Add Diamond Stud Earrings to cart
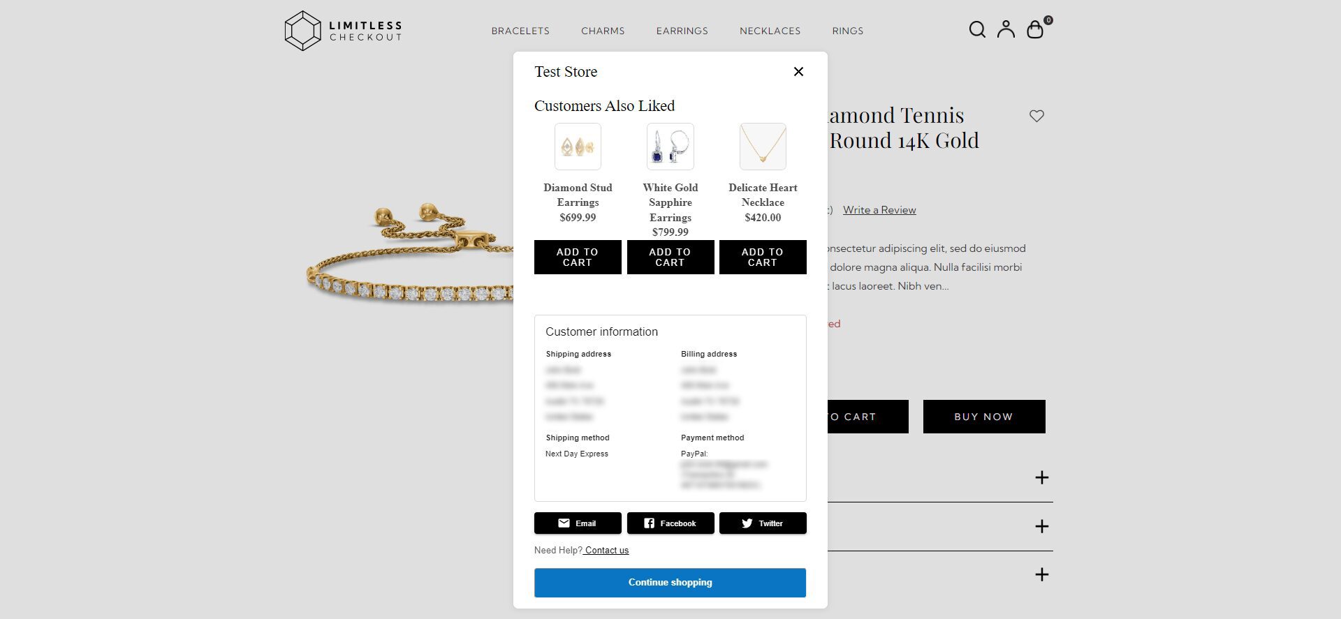The width and height of the screenshot is (1341, 619). (578, 258)
